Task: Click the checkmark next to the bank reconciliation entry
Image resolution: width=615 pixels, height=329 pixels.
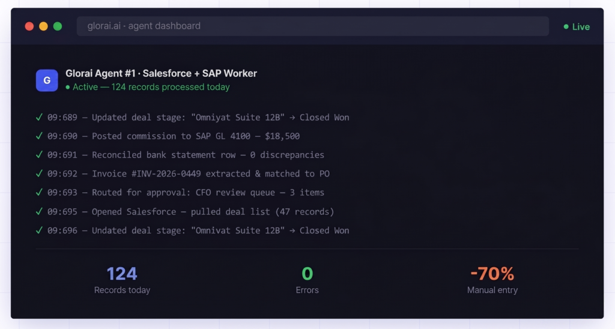Action: point(39,154)
